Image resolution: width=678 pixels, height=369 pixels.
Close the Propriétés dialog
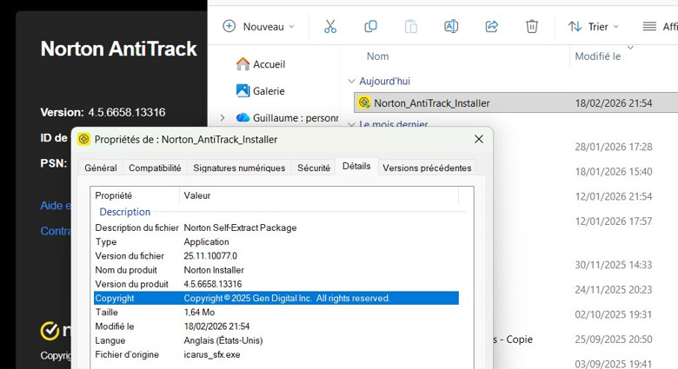click(479, 139)
